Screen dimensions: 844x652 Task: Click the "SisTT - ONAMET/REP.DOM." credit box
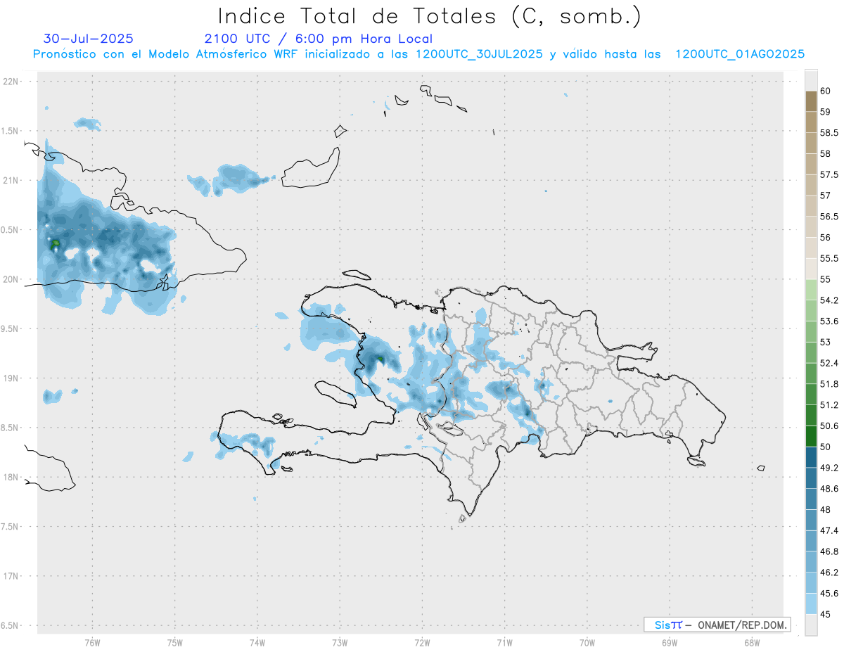click(717, 625)
